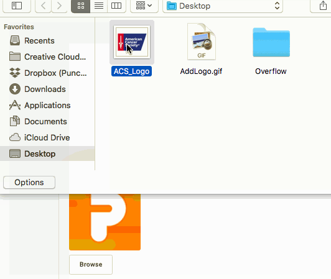This screenshot has width=331, height=279.
Task: Click the Options button
Action: click(29, 183)
